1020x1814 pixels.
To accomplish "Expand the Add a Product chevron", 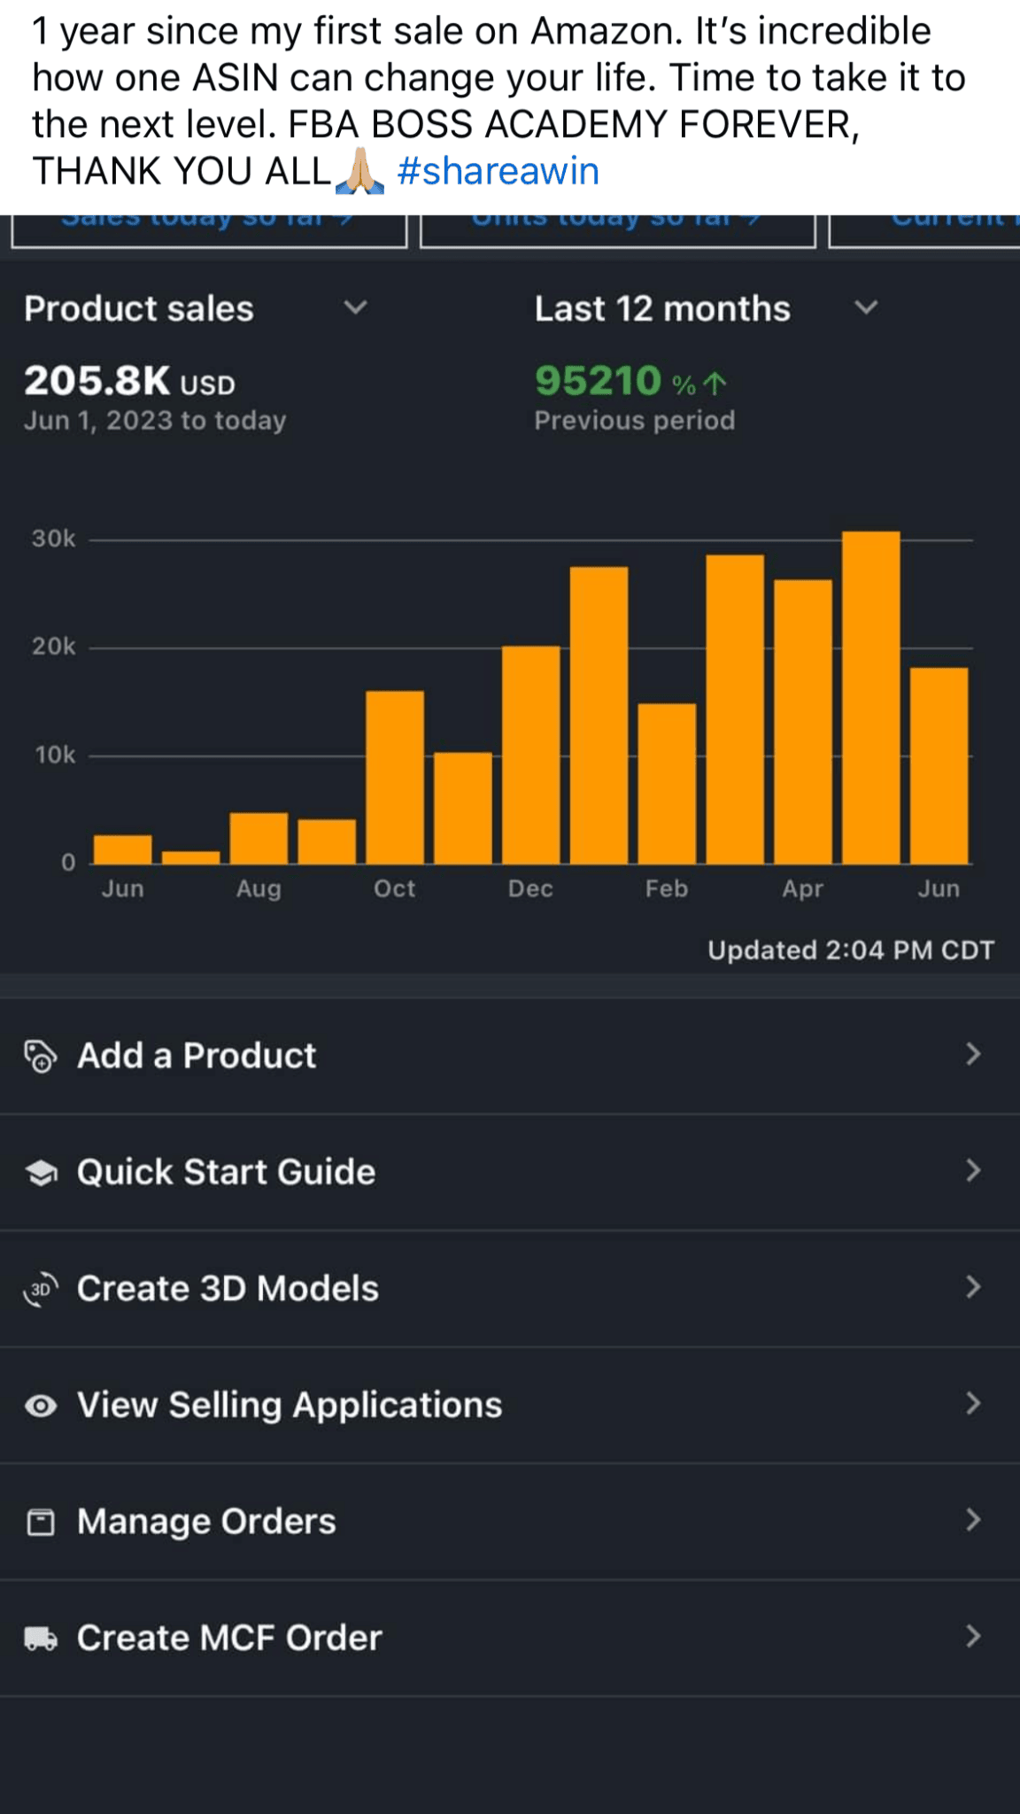I will click(x=973, y=1055).
